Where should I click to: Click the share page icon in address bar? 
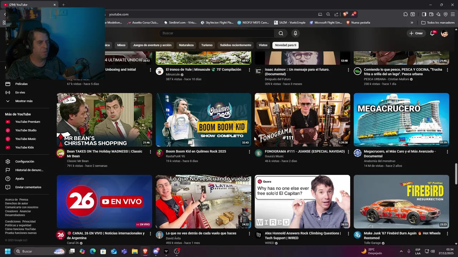(336, 14)
